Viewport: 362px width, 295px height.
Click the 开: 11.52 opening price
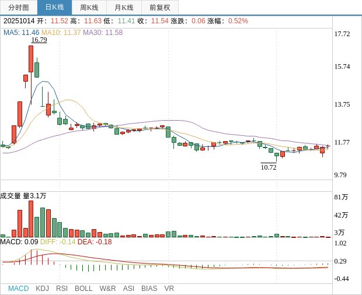pyautogui.click(x=53, y=21)
